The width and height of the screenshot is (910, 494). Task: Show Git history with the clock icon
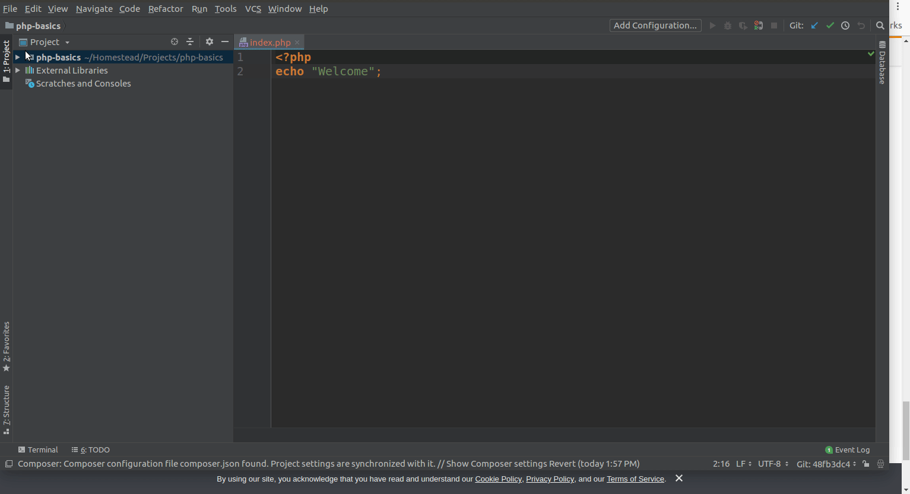(845, 26)
